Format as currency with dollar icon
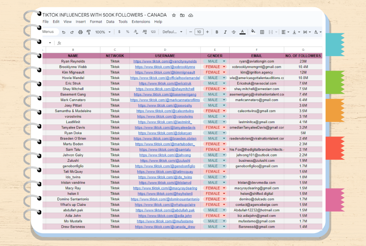This screenshot has height=246, width=366. click(x=119, y=32)
